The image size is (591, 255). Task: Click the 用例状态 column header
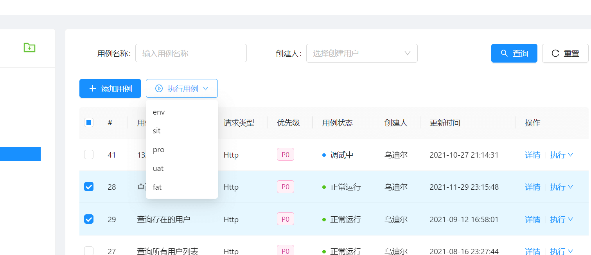[x=338, y=123]
